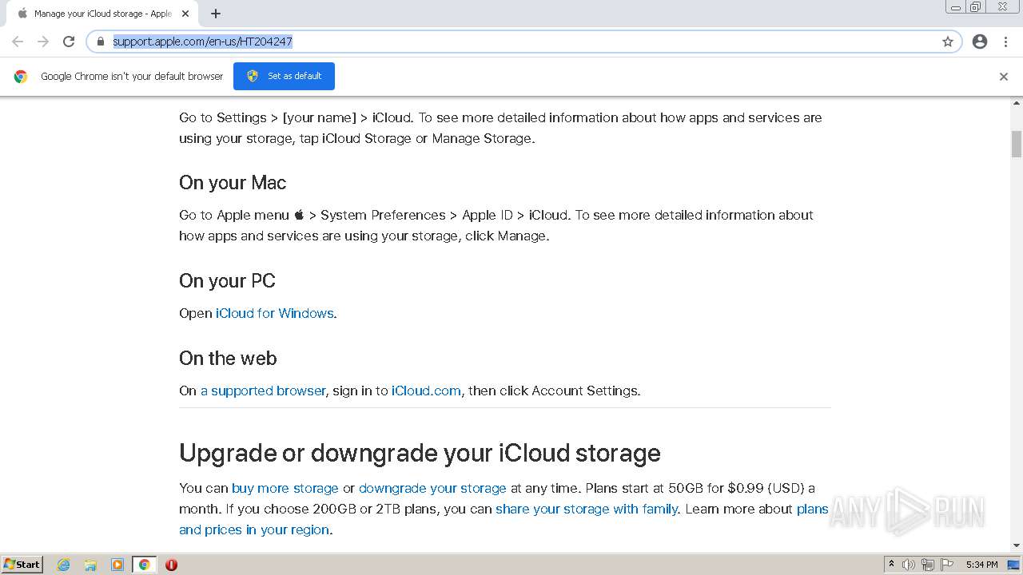Click the Show desktop button beside the clock
The width and height of the screenshot is (1023, 575).
pos(1014,565)
